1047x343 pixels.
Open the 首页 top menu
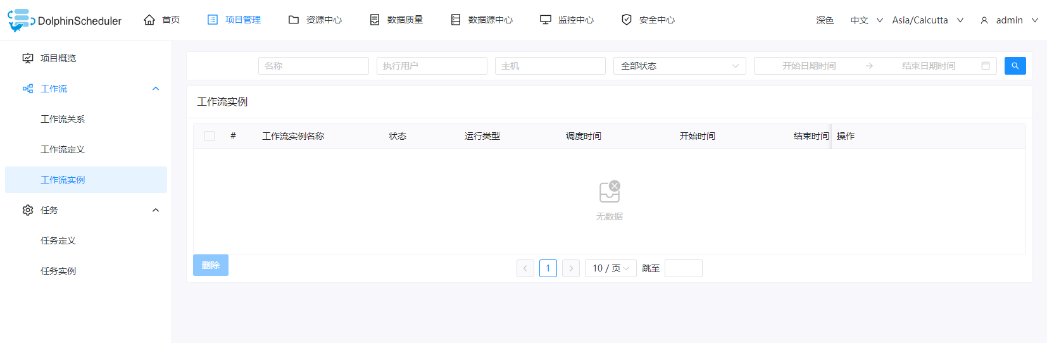point(171,20)
